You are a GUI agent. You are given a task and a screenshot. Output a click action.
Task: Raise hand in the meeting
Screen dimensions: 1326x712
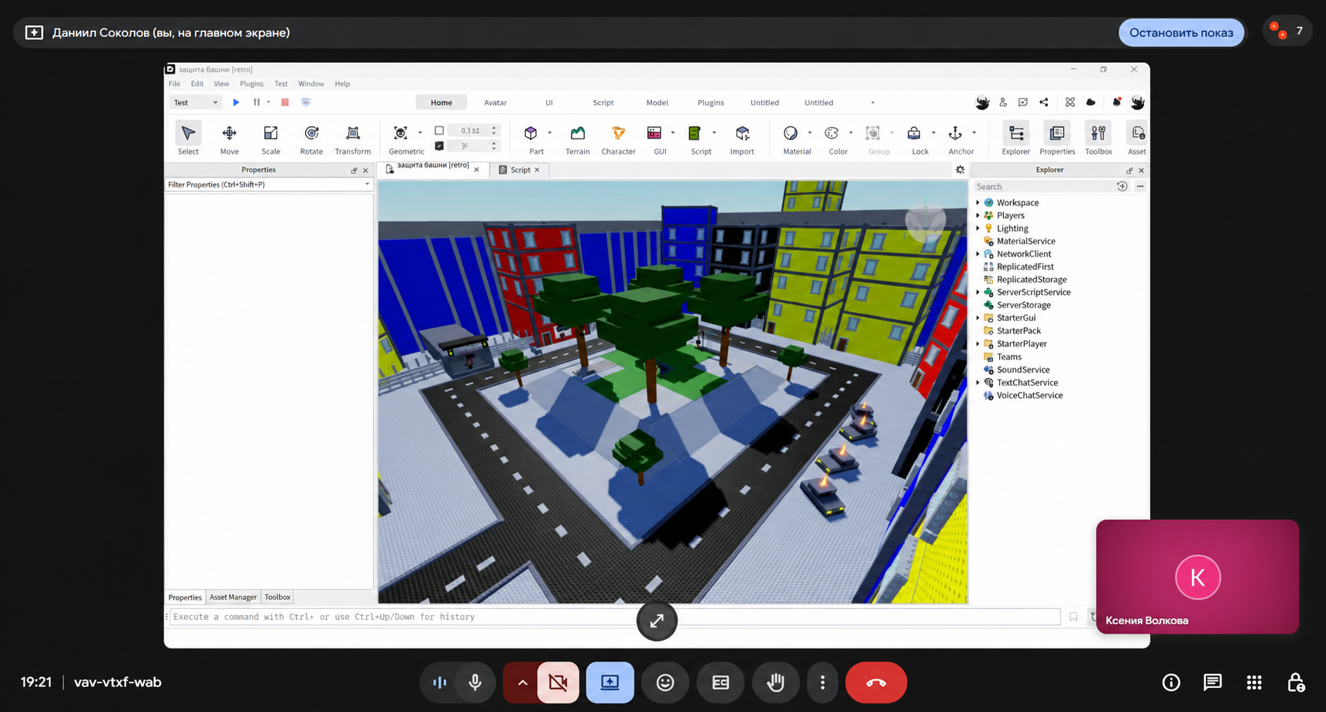tap(775, 683)
